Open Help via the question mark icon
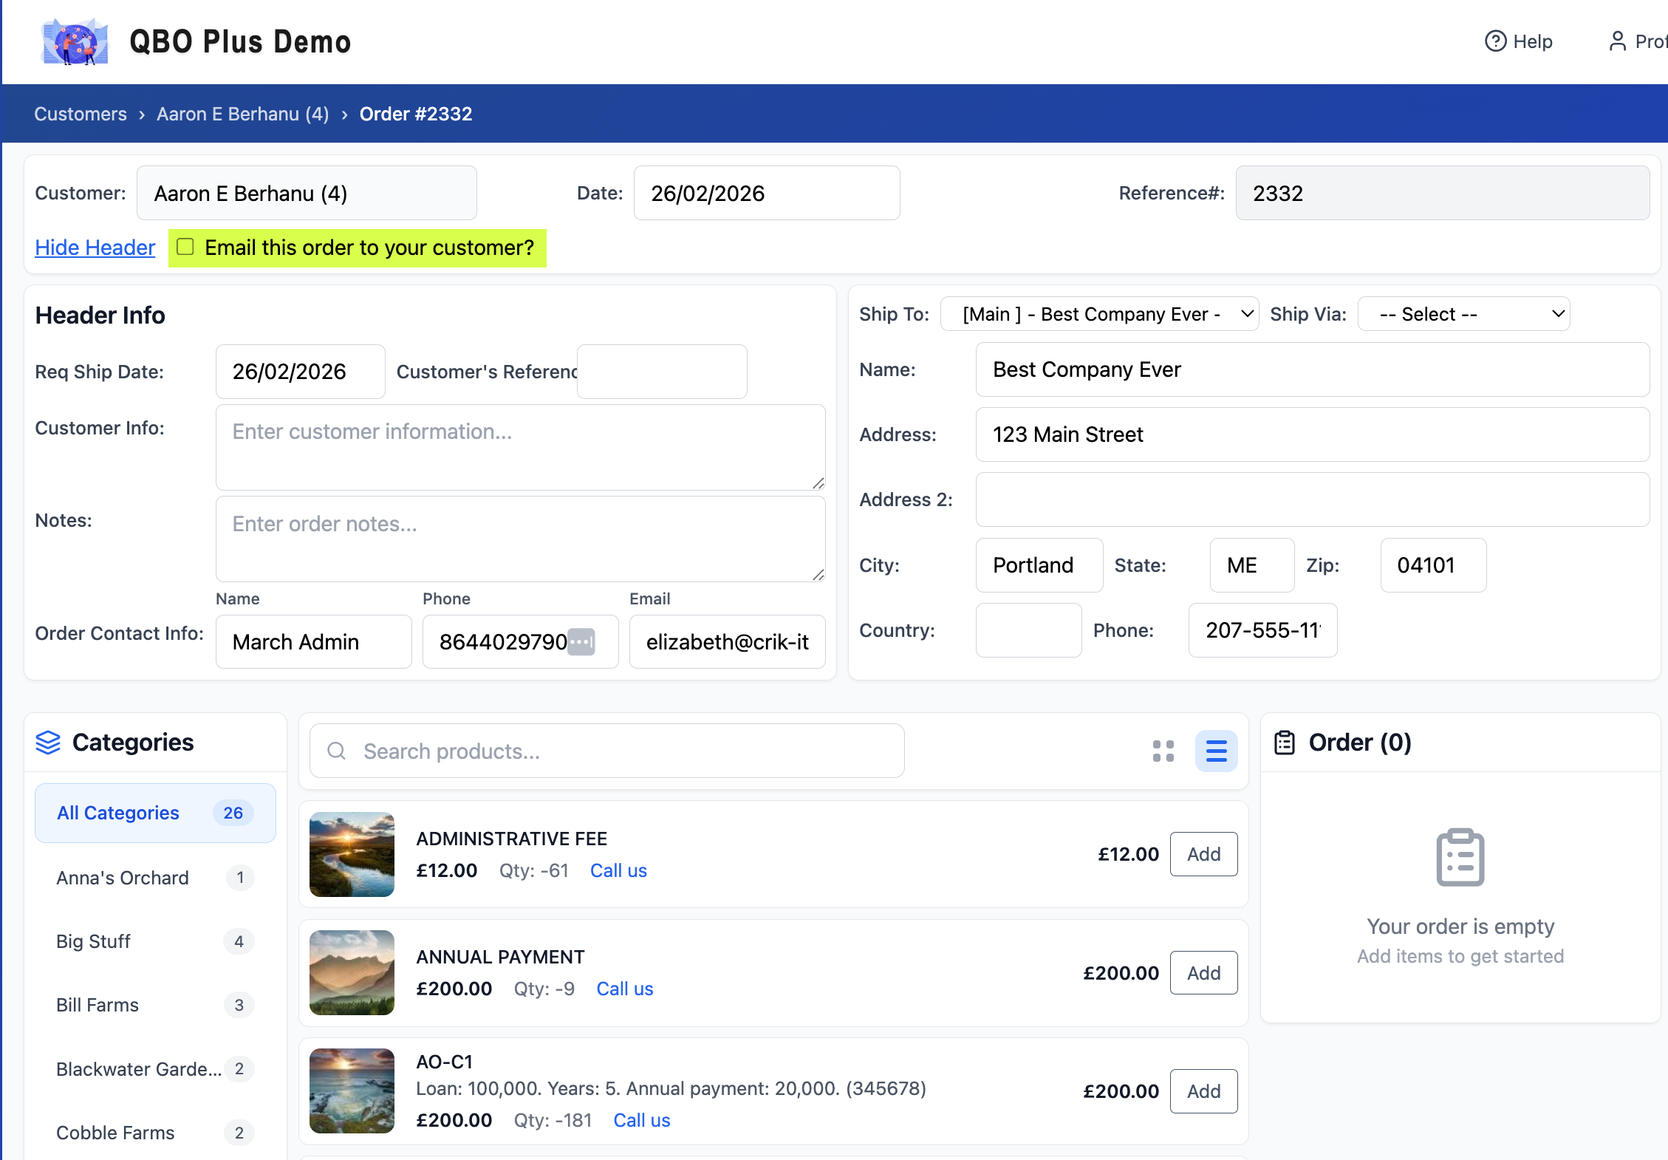This screenshot has height=1160, width=1668. coord(1495,41)
